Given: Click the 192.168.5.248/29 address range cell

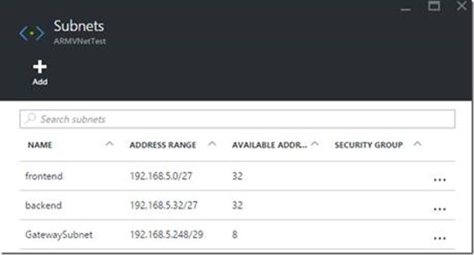Looking at the screenshot, I should click(167, 234).
